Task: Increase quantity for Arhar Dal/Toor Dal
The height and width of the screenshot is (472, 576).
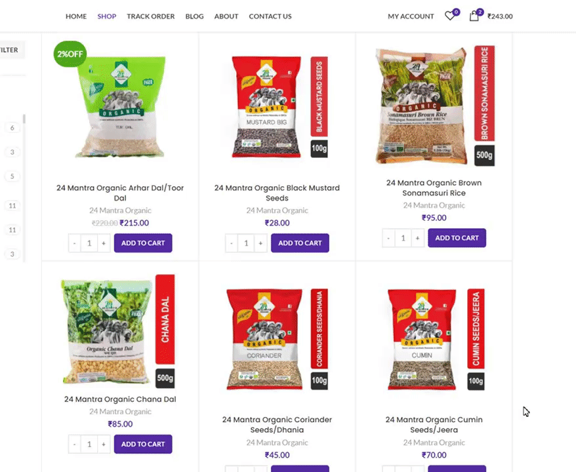Action: pos(104,243)
